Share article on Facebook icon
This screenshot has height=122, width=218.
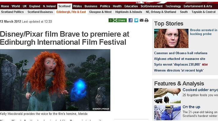pyautogui.click(x=130, y=20)
